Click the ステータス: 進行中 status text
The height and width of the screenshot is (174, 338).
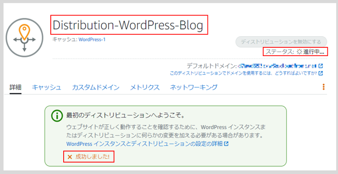coord(295,52)
